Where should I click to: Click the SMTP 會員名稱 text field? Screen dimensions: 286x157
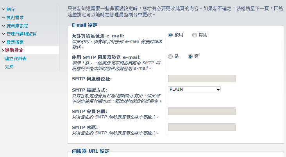202,111
